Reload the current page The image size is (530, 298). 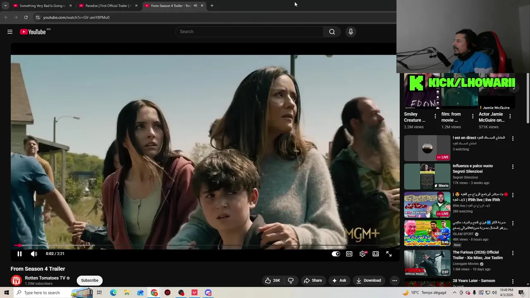(x=26, y=17)
